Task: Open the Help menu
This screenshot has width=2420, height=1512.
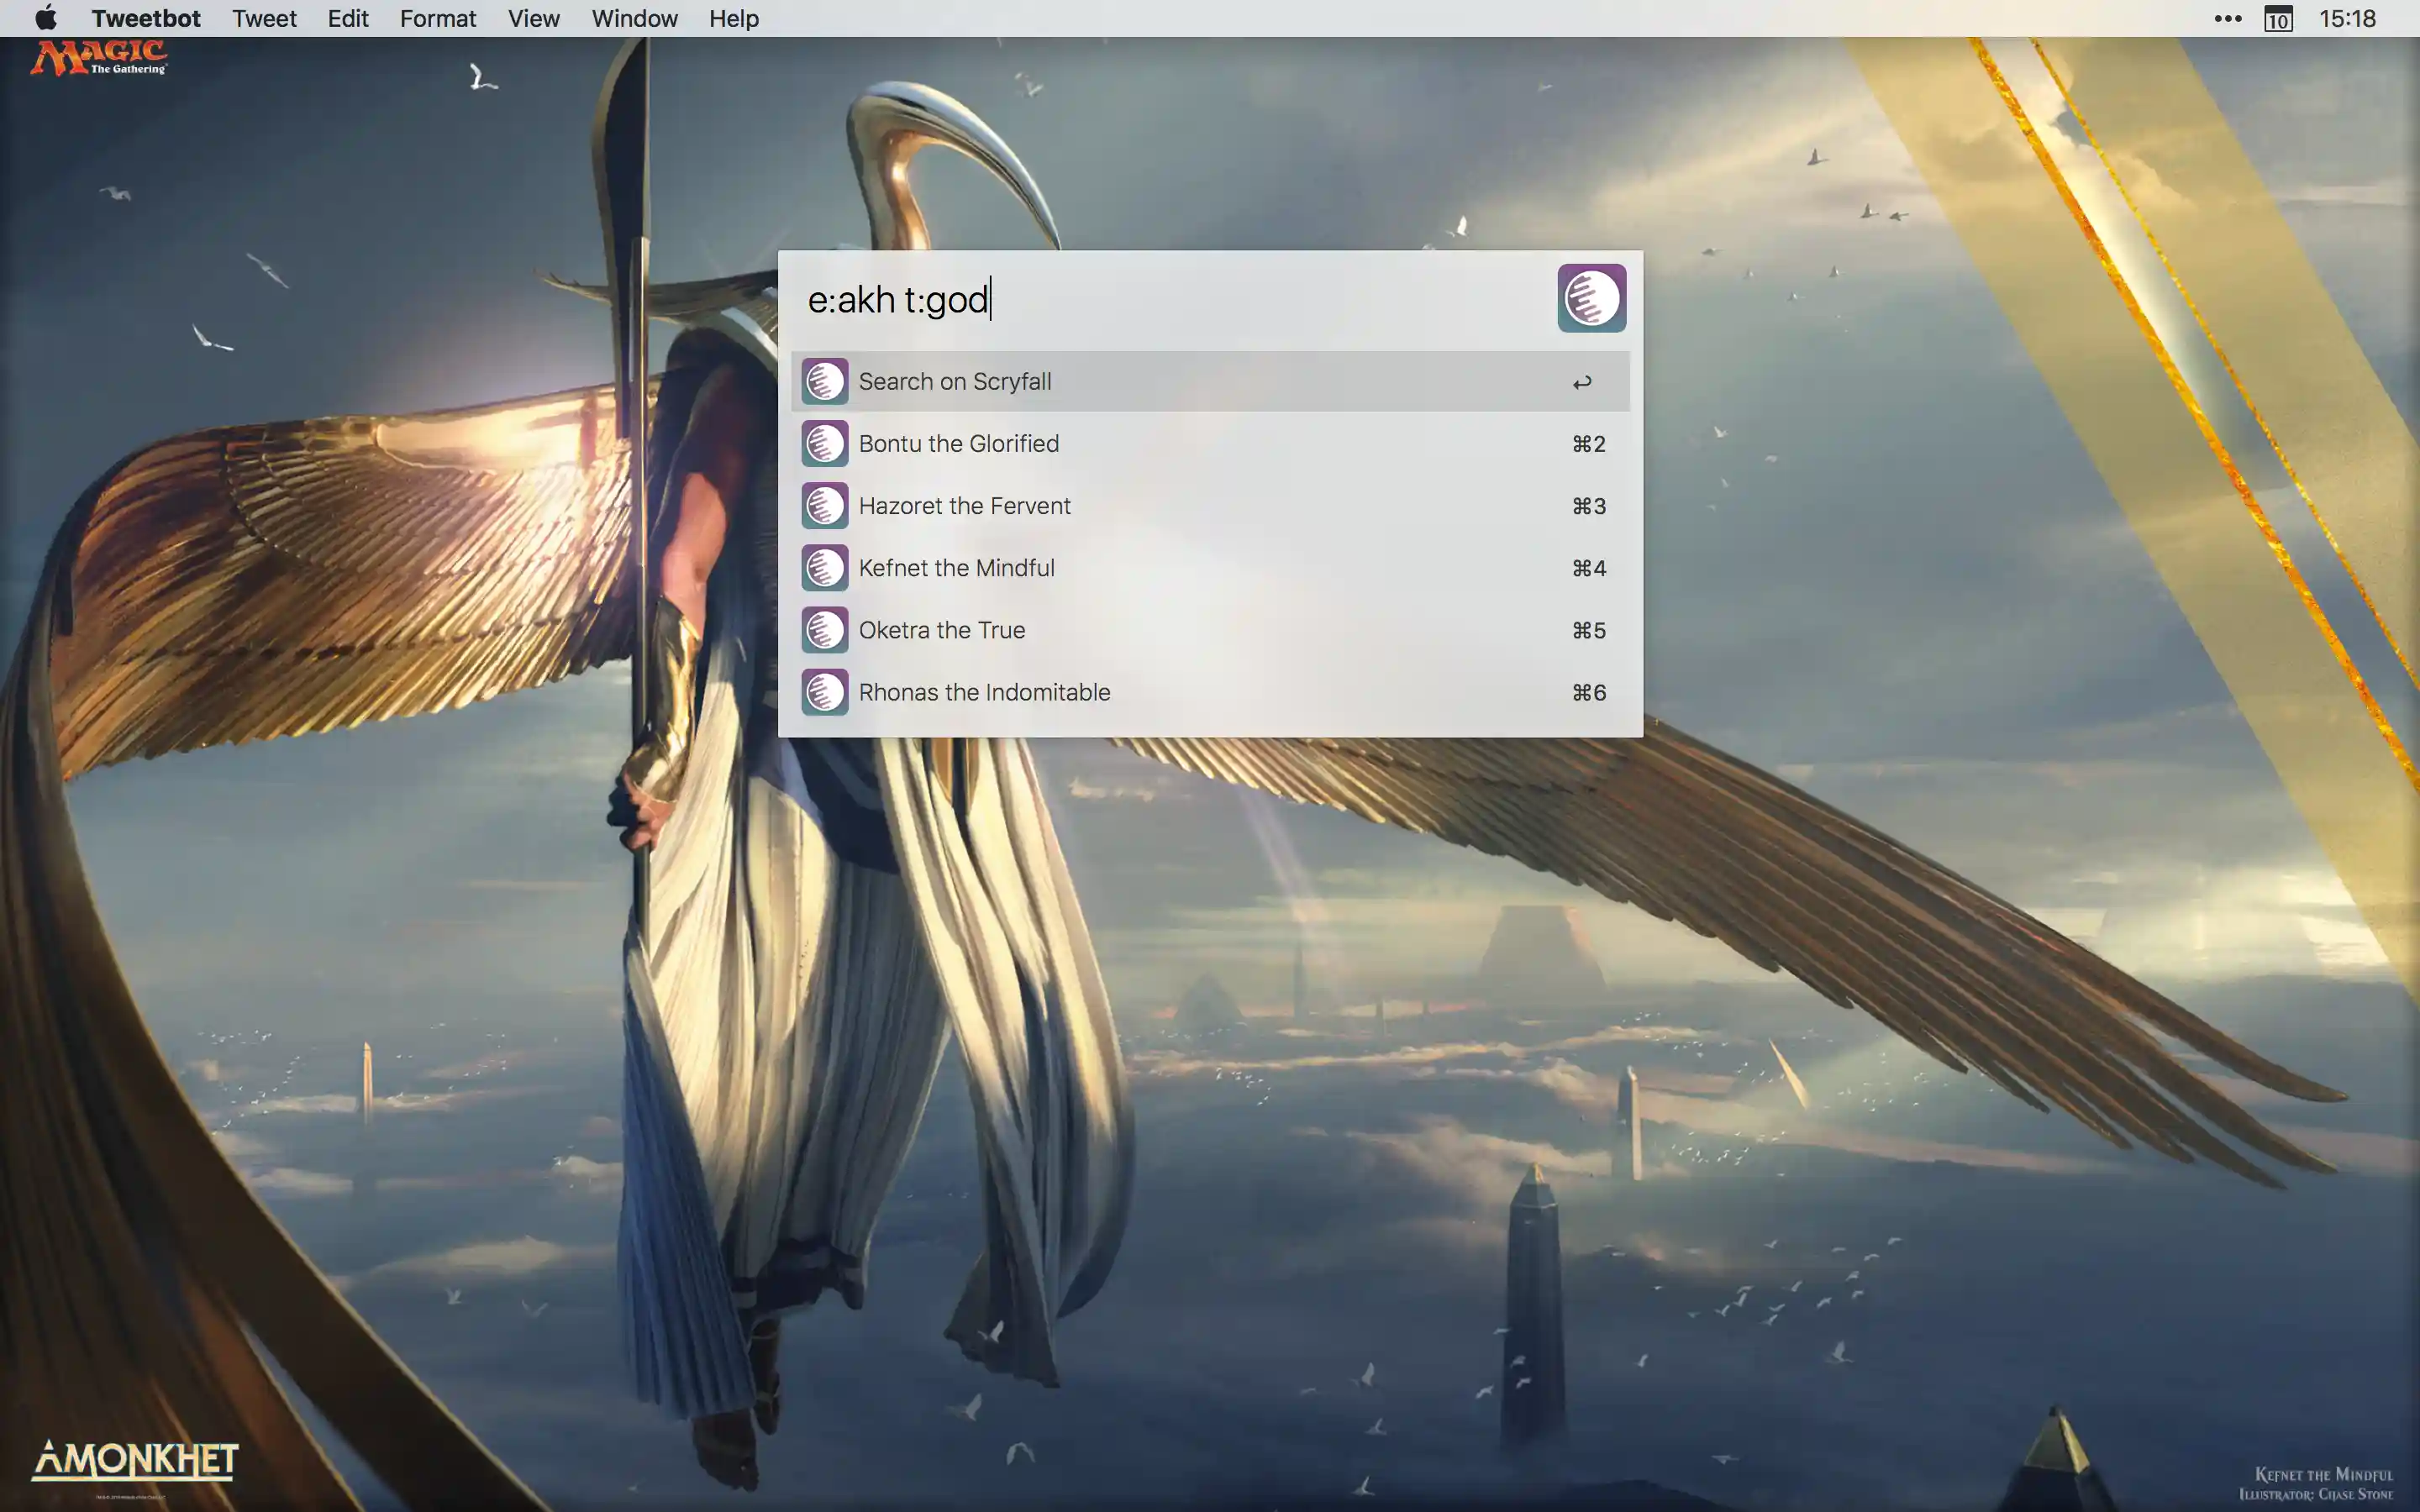Action: pyautogui.click(x=733, y=18)
